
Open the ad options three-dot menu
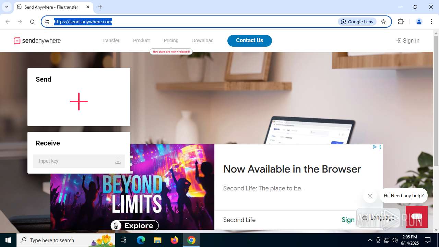point(380,147)
